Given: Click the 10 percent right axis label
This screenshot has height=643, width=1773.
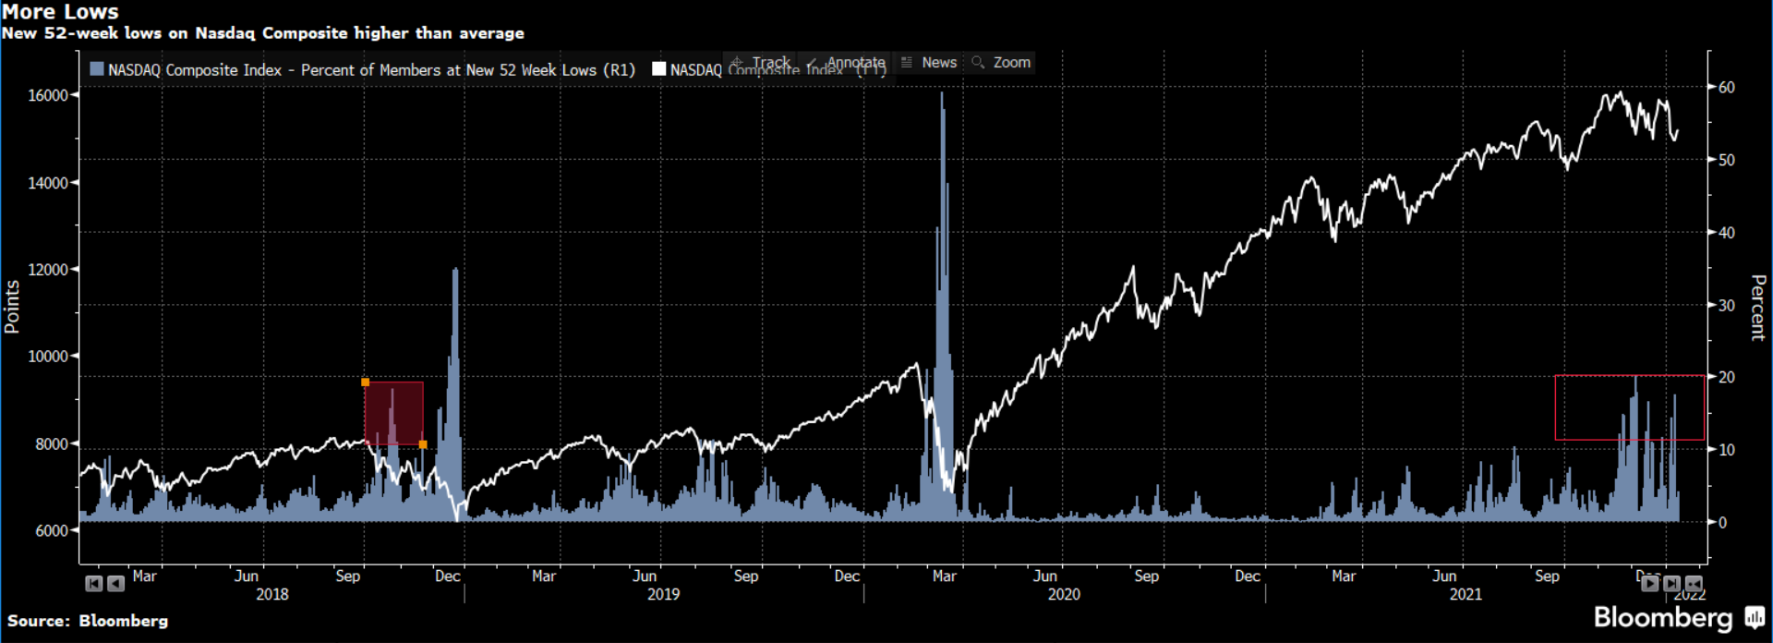Looking at the screenshot, I should [1726, 450].
